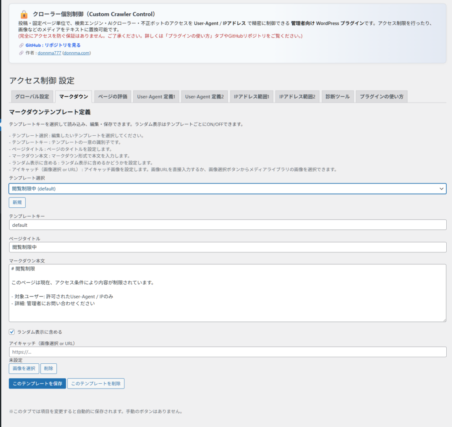Save with このテンプレートを保存 button
The image size is (452, 427).
click(37, 383)
